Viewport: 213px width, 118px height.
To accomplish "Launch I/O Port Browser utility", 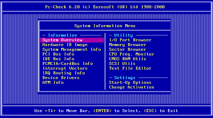I will coord(130,40).
